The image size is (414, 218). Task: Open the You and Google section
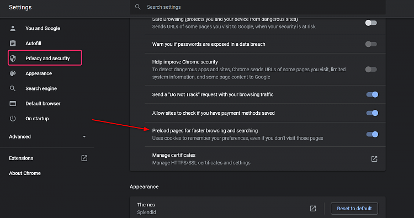43,28
